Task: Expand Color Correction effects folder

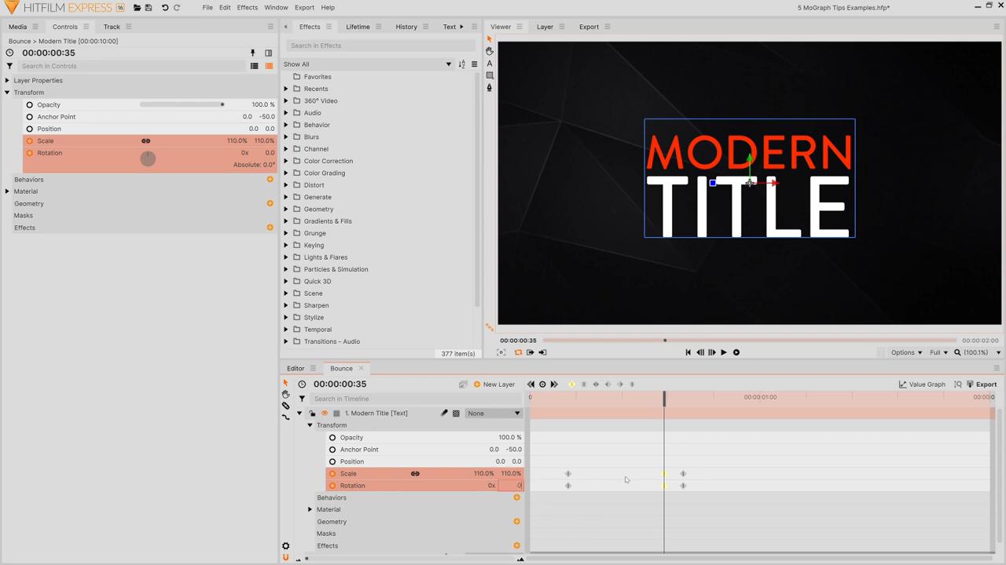Action: 285,161
